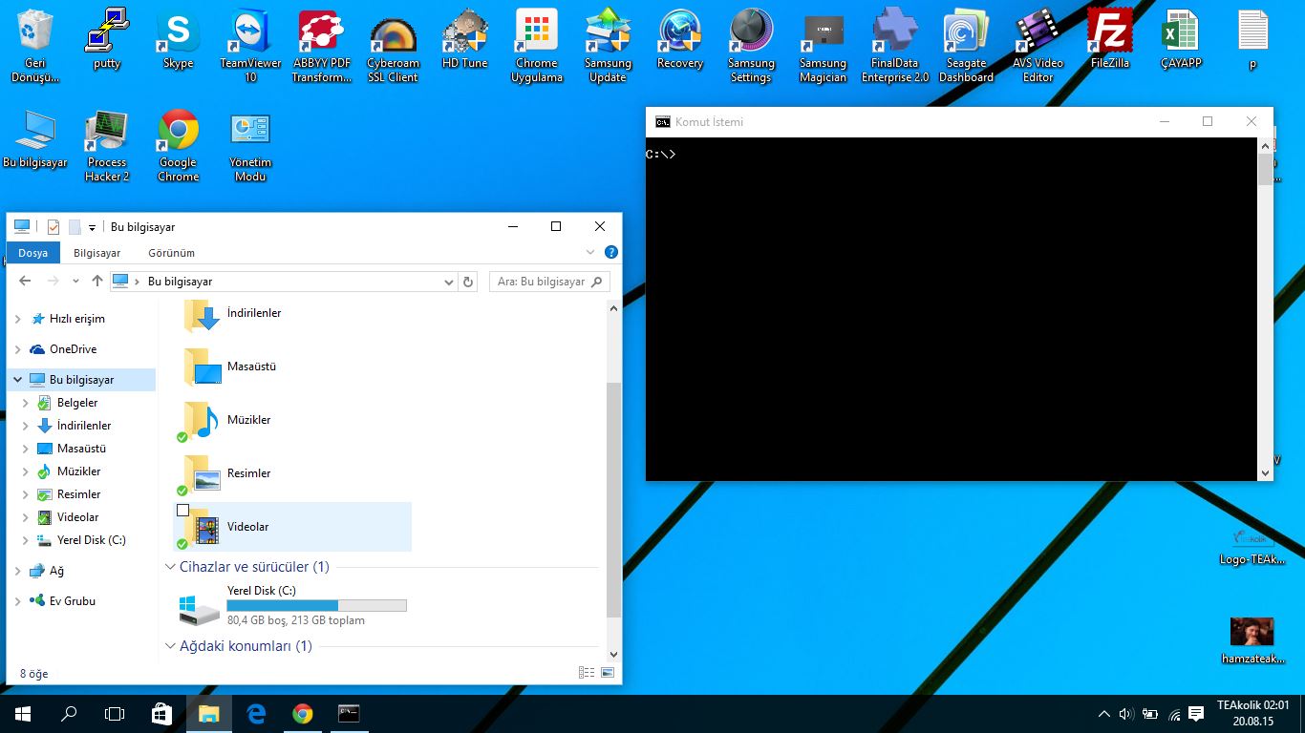Open Chrome Uygulama launcher icon

(x=537, y=45)
